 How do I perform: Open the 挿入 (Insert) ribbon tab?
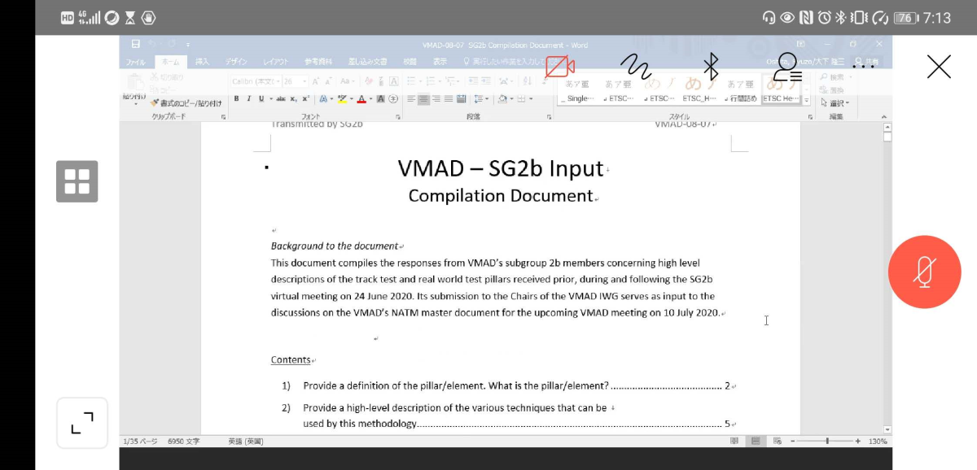pos(202,62)
